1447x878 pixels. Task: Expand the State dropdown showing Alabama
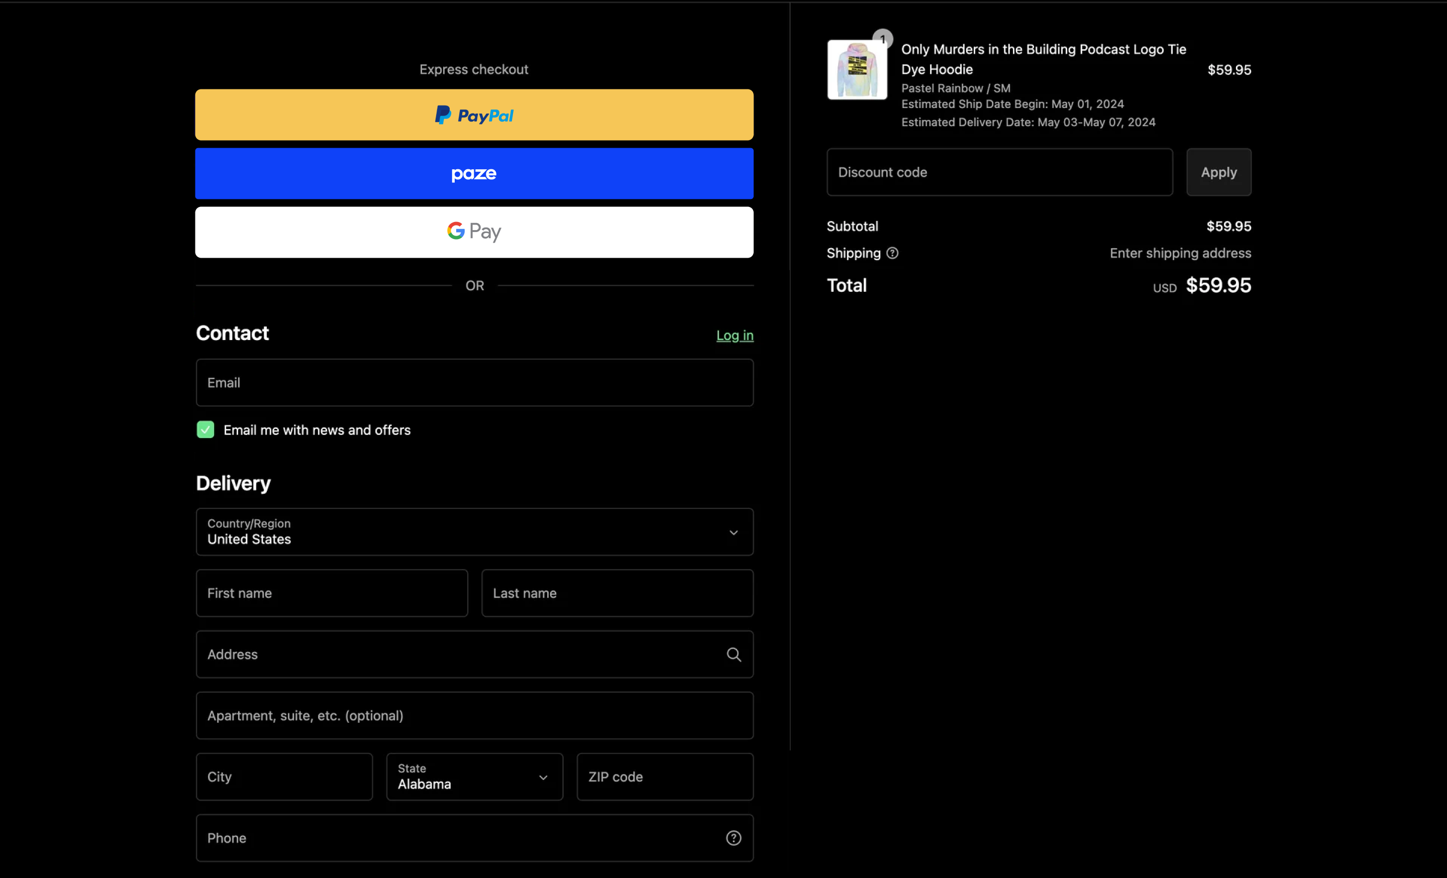coord(474,777)
